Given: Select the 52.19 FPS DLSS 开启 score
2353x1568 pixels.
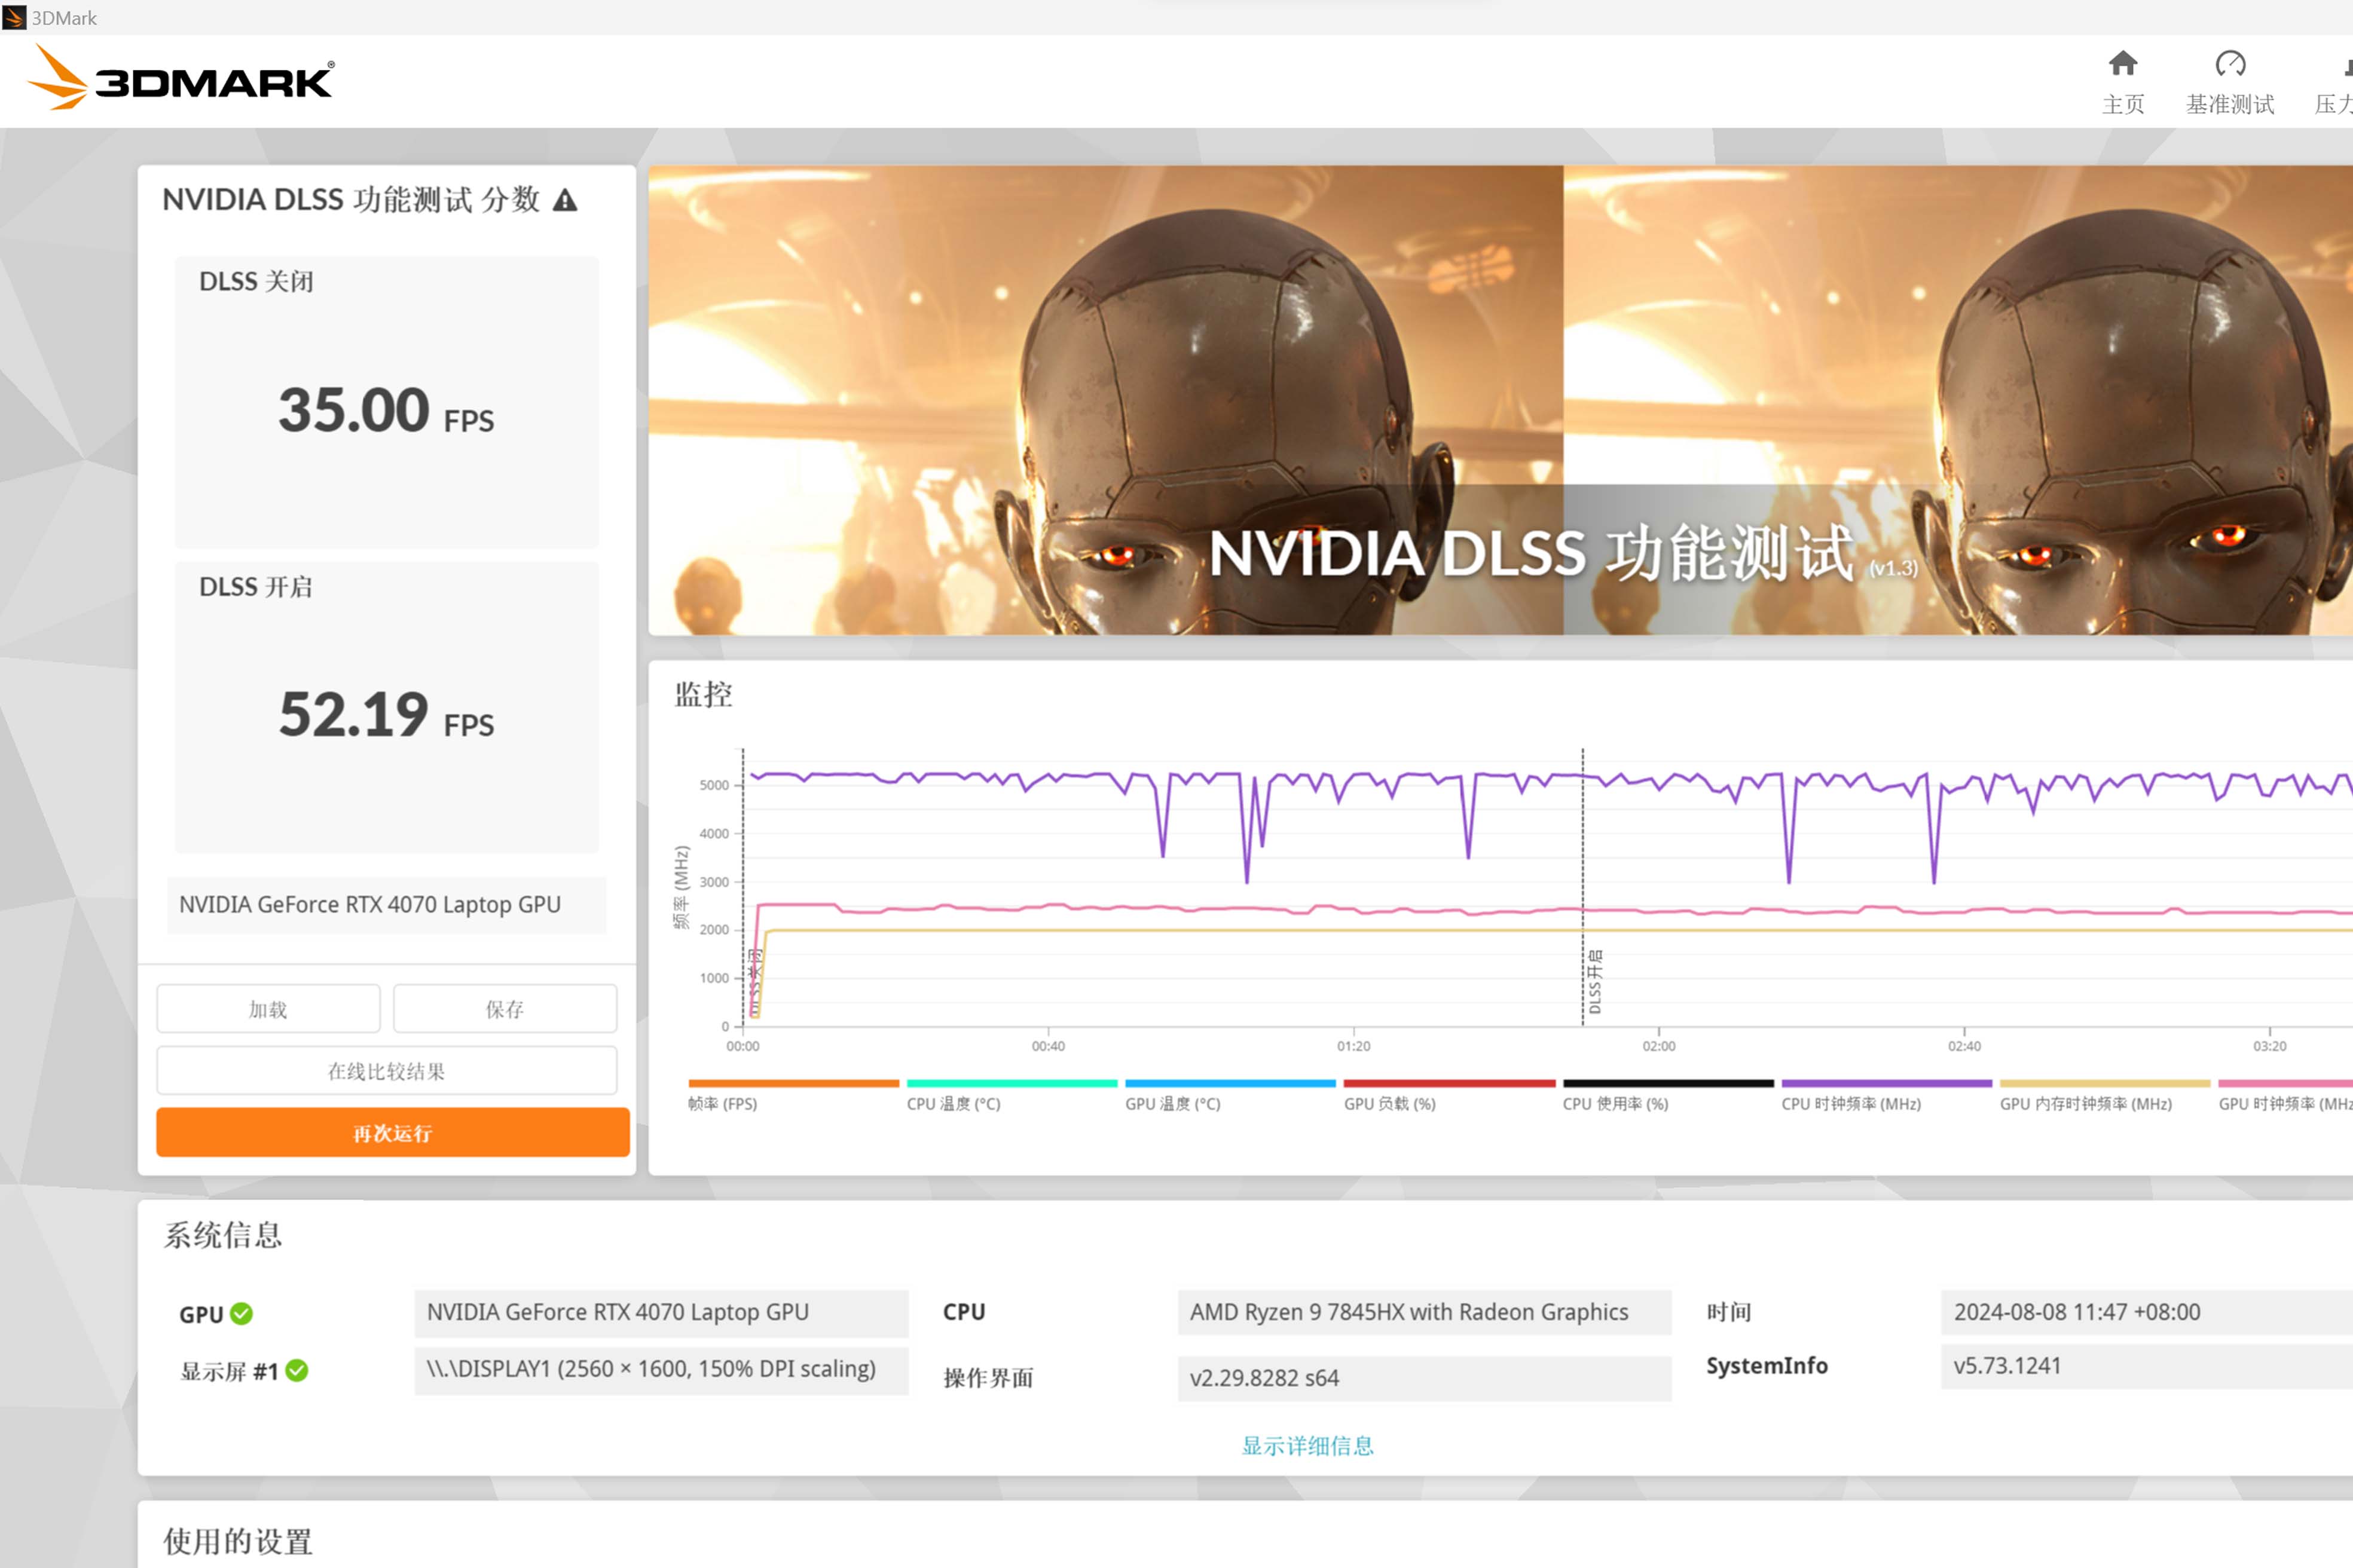Looking at the screenshot, I should [x=386, y=715].
